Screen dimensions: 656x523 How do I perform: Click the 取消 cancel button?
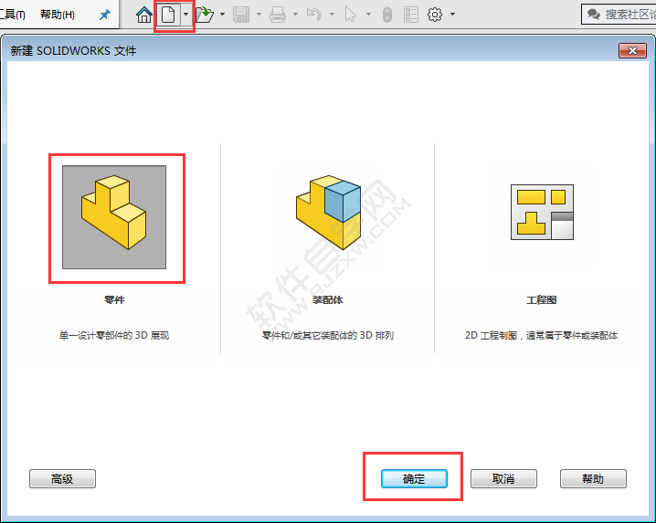point(503,478)
